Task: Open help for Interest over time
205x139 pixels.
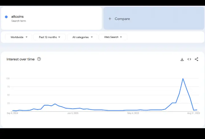Action: coord(39,59)
